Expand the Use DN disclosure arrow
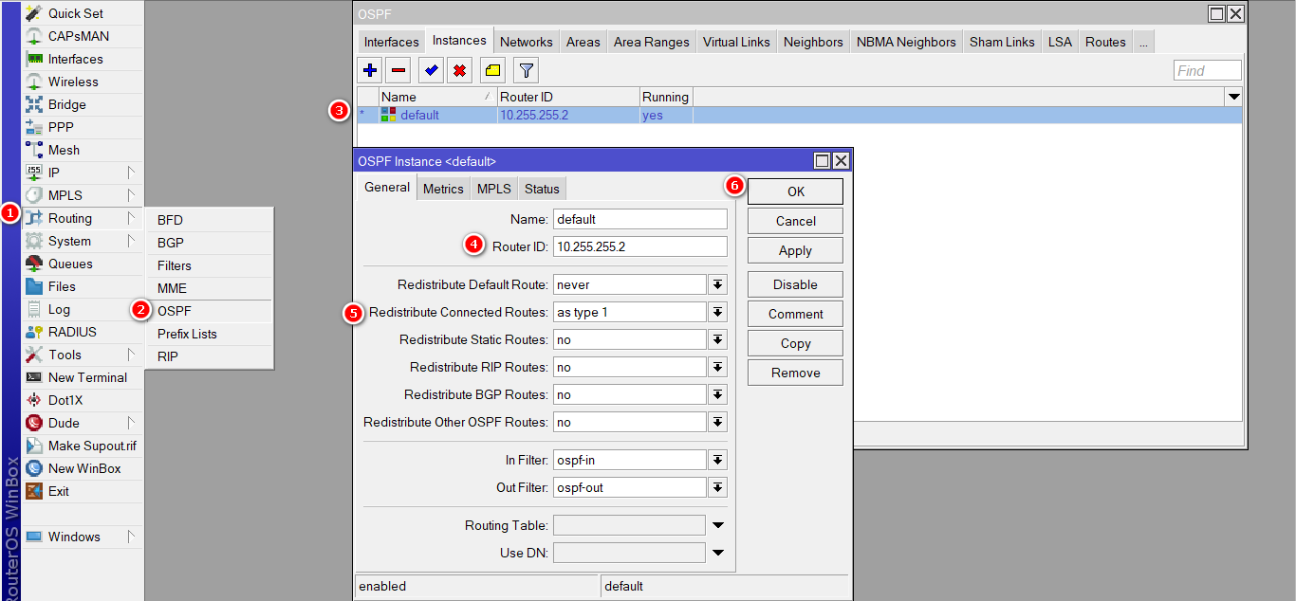The width and height of the screenshot is (1296, 601). coord(717,553)
